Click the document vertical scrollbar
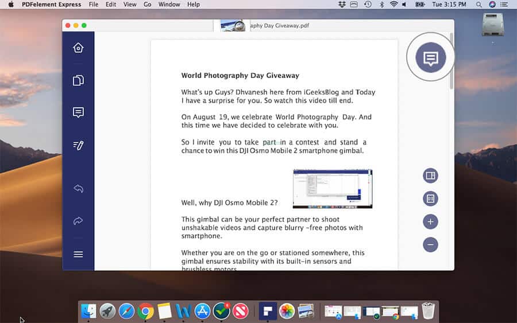 (x=452, y=61)
